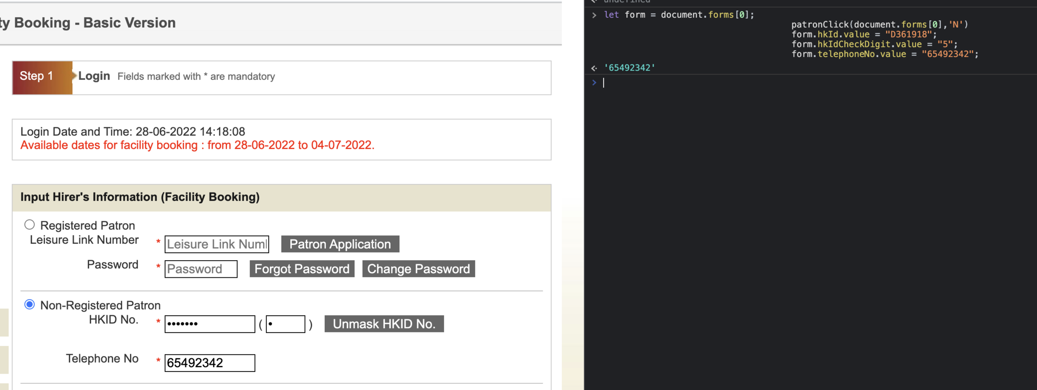The width and height of the screenshot is (1037, 390).
Task: Click the patronClick code line in console
Action: 879,25
